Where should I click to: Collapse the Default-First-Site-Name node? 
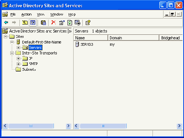coord(12,42)
